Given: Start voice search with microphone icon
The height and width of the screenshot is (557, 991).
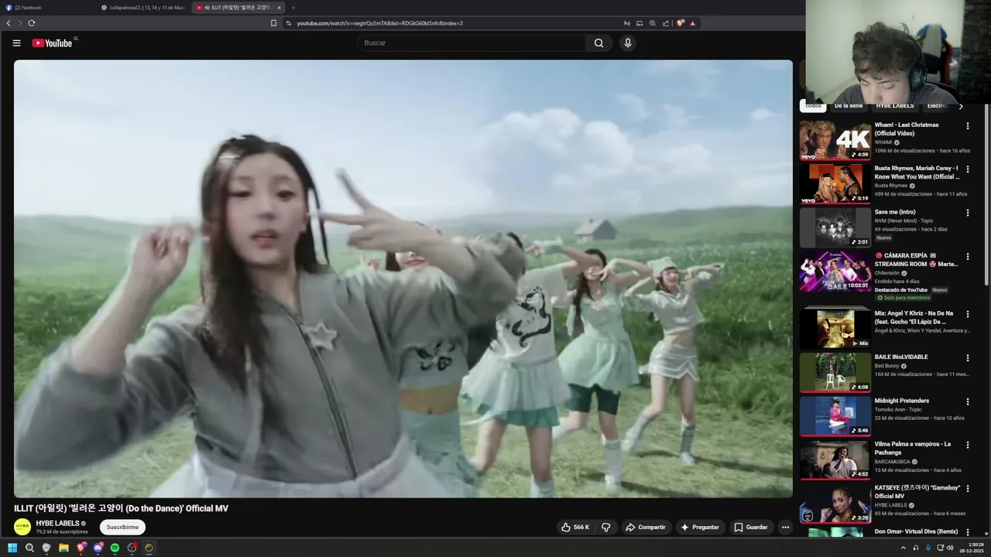Looking at the screenshot, I should pos(628,43).
